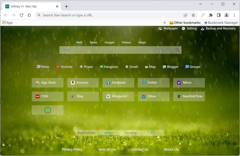Open a new browser tab
The height and width of the screenshot is (156, 240).
(66, 6)
